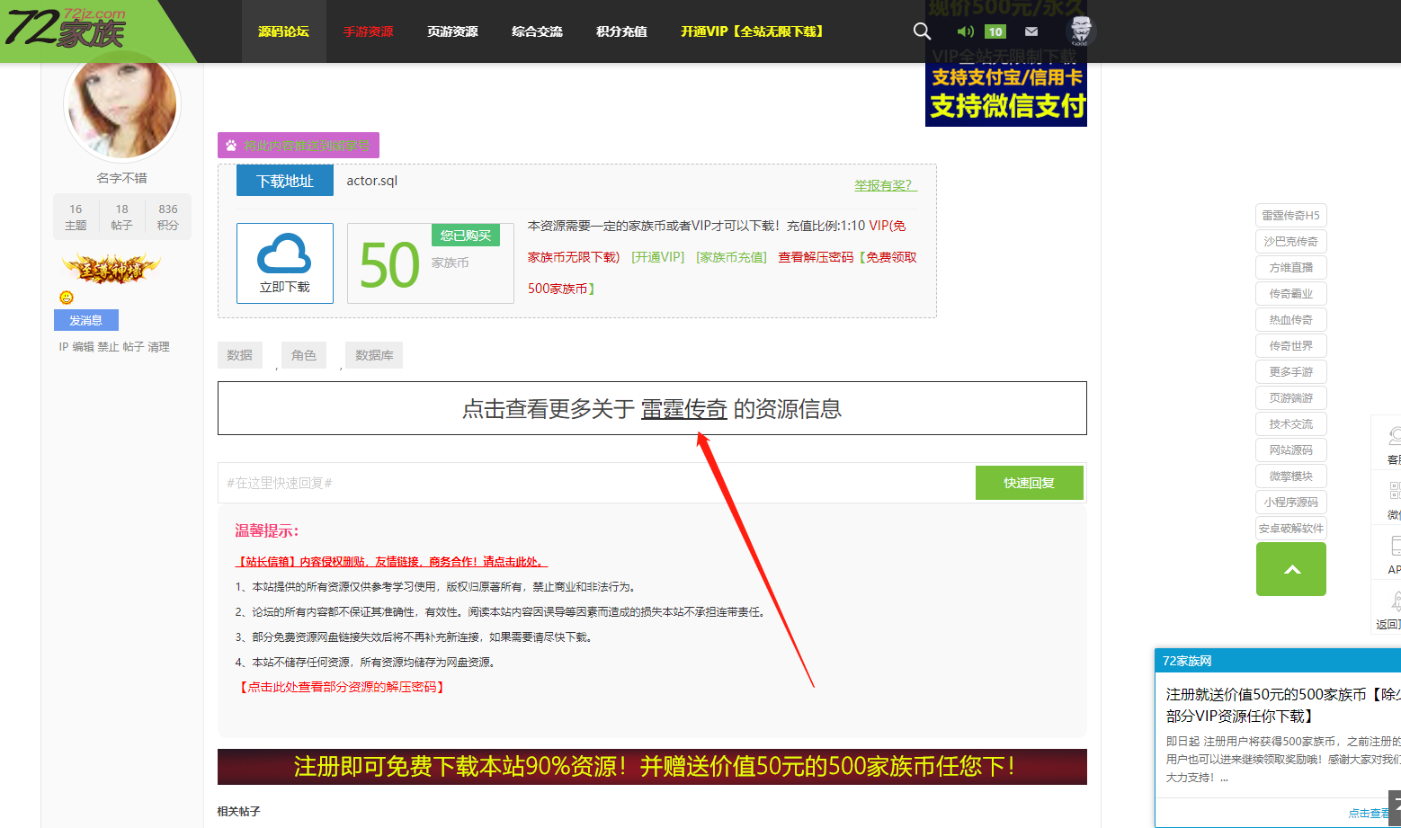
Task: Click the 16 主题 stat
Action: 76,217
